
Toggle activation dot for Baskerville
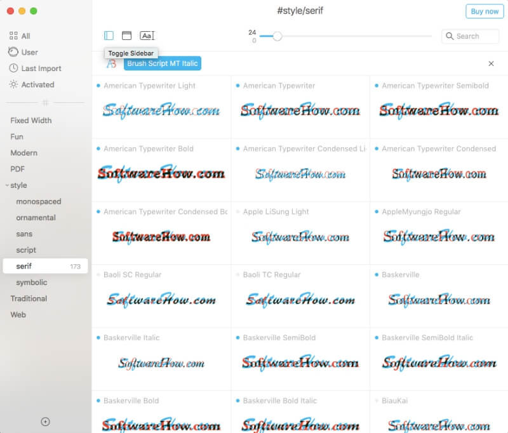coord(377,275)
